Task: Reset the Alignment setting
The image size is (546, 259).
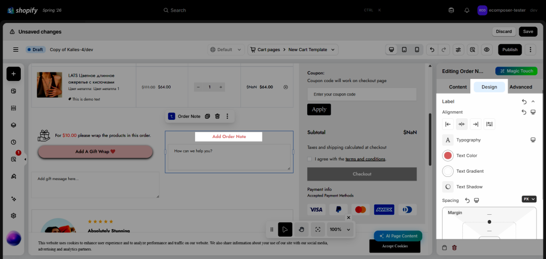Action: click(x=524, y=112)
